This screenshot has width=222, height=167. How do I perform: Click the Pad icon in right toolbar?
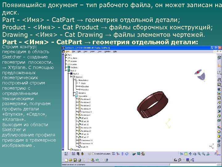coord(219,80)
